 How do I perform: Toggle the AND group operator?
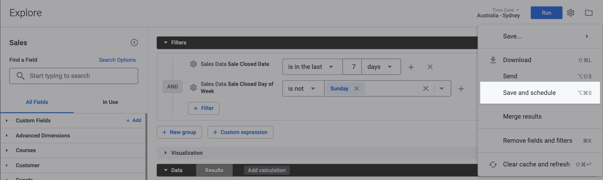pyautogui.click(x=173, y=87)
